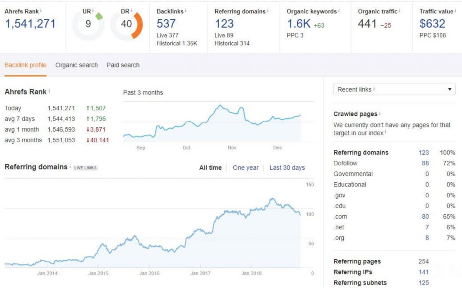Switch to the Organic search tab
The image size is (462, 303).
[77, 65]
